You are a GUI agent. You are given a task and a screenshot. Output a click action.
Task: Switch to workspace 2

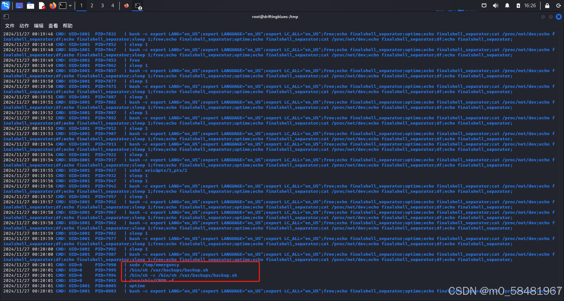[x=92, y=6]
